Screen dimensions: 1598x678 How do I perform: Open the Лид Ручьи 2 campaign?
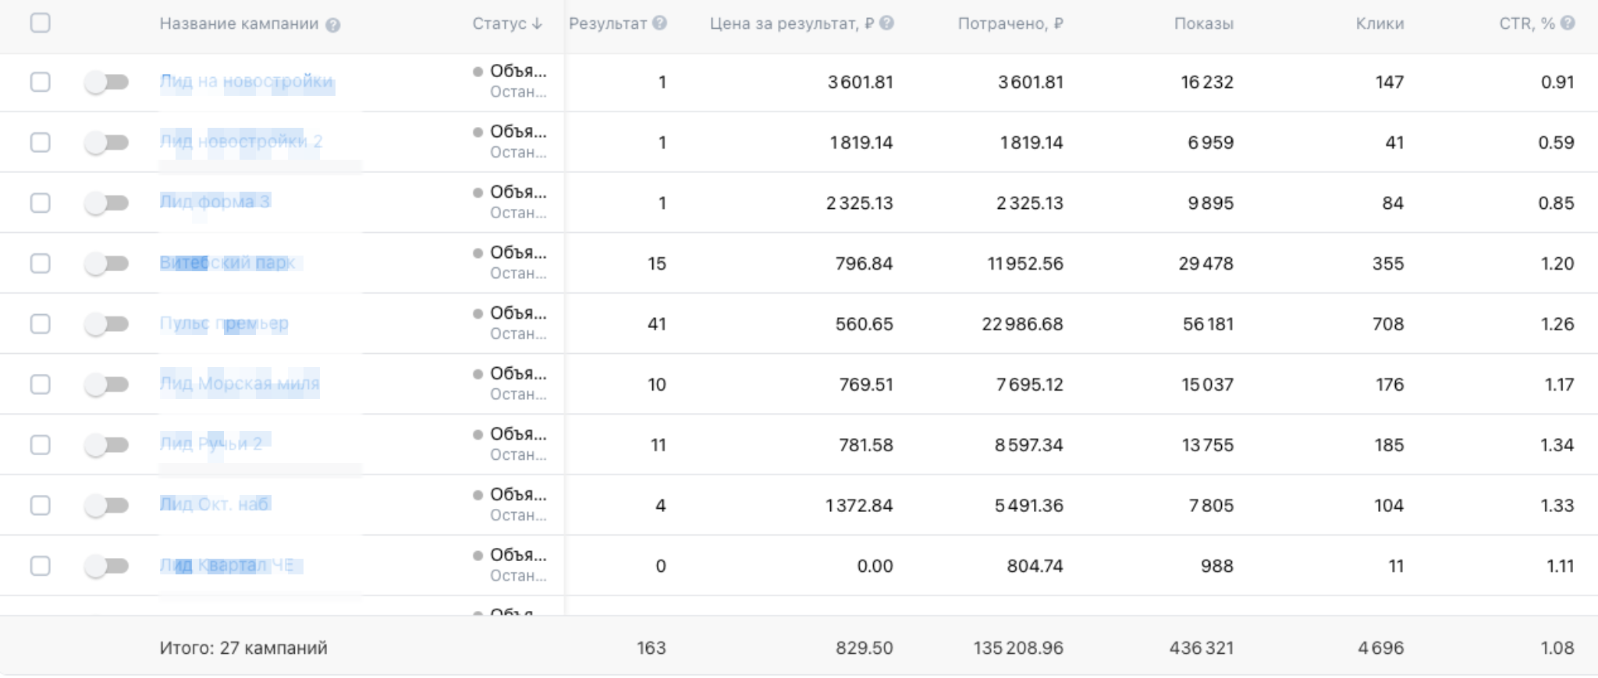click(x=211, y=443)
